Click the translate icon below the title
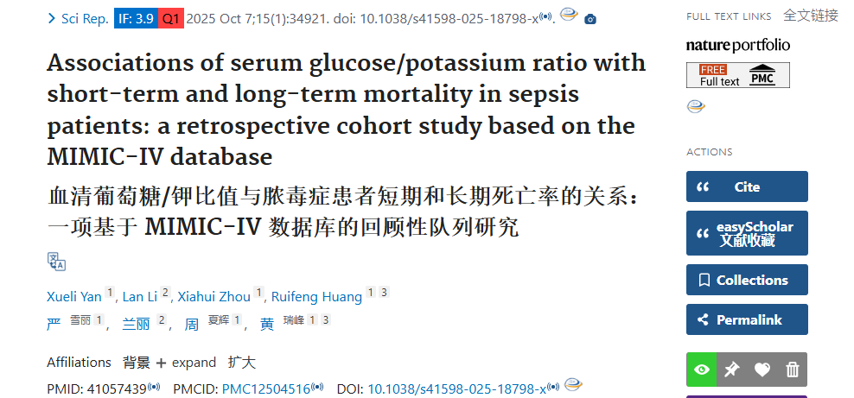The width and height of the screenshot is (854, 398). pyautogui.click(x=56, y=262)
